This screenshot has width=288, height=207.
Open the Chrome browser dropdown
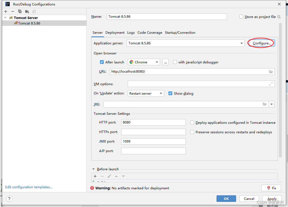click(144, 62)
